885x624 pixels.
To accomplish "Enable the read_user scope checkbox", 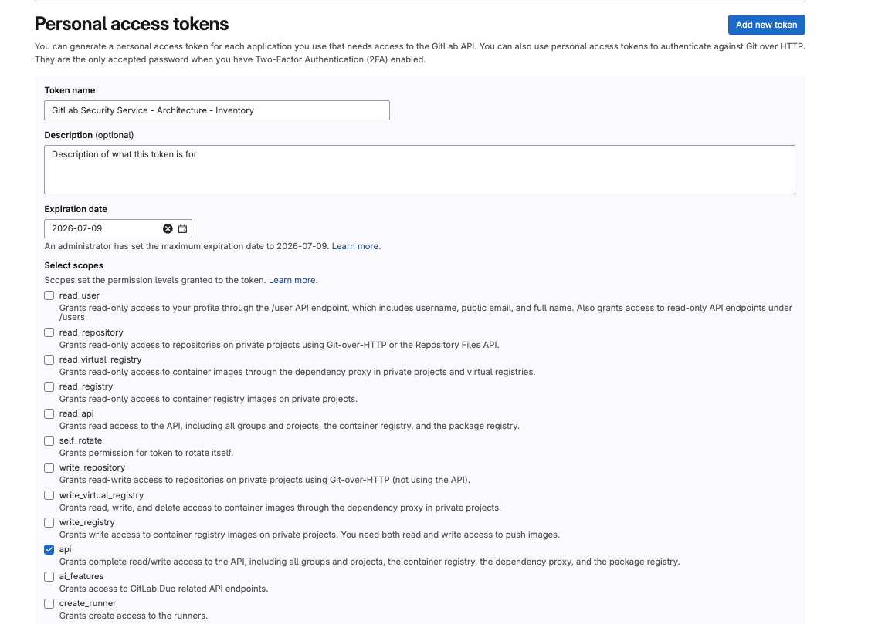I will [x=49, y=296].
